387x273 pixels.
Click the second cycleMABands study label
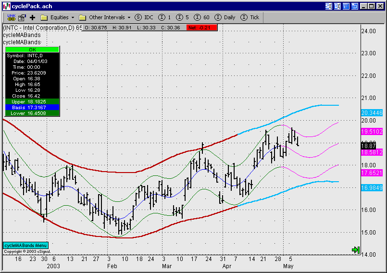point(22,42)
